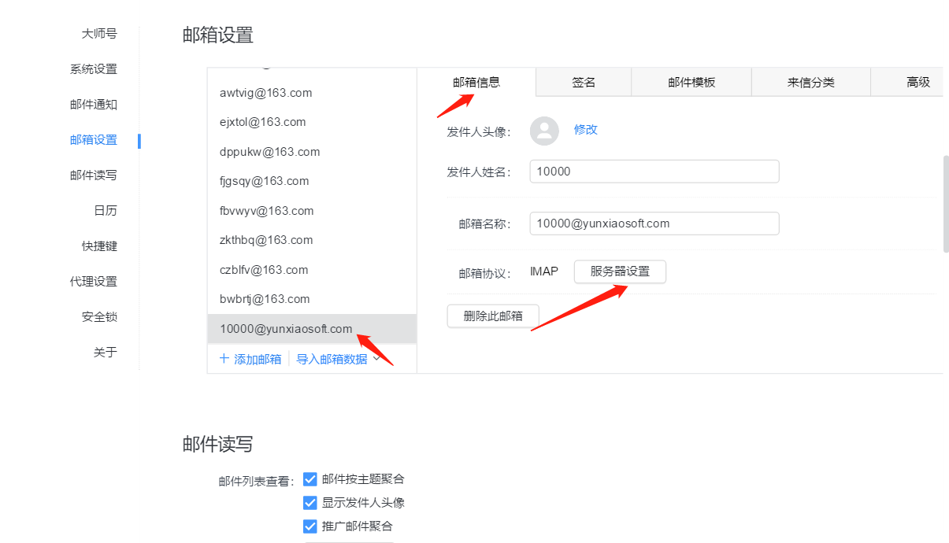This screenshot has height=543, width=949.
Task: Switch to the 签名 tab
Action: pyautogui.click(x=583, y=82)
